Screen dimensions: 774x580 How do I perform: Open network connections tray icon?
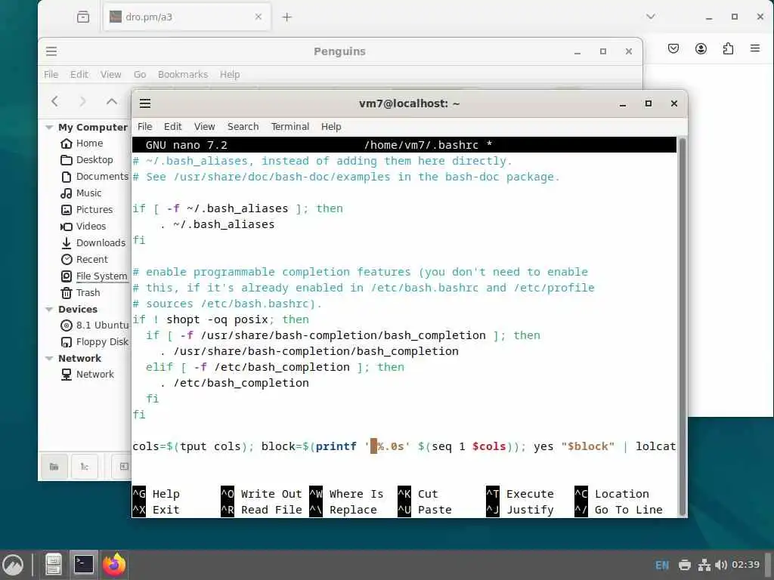(704, 565)
